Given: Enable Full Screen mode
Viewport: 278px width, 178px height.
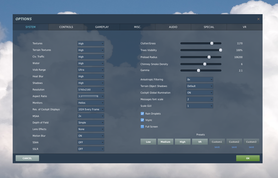Looking at the screenshot, I should click(143, 127).
